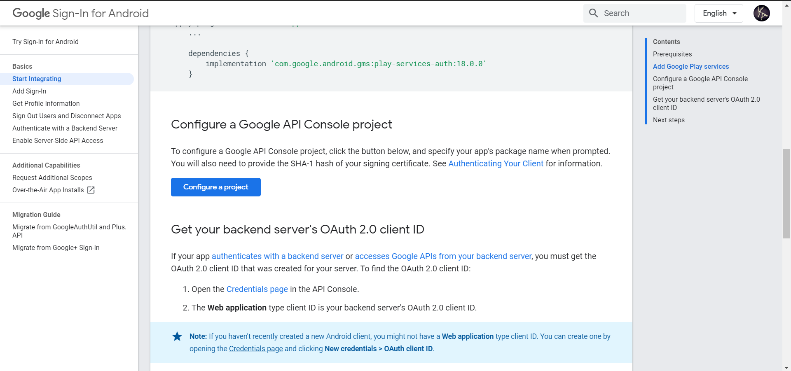Open Credentials page link in the note
This screenshot has height=371, width=791.
pyautogui.click(x=256, y=349)
